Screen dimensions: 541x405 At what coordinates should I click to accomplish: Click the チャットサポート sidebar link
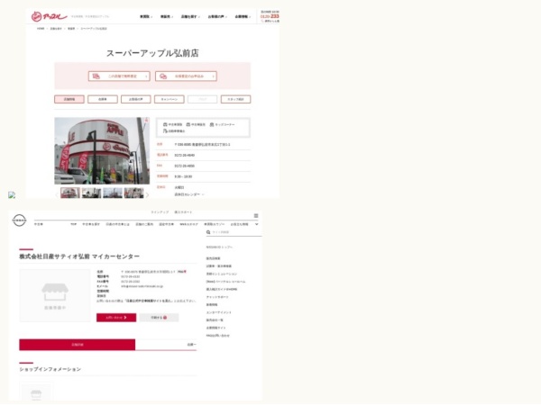tap(217, 297)
